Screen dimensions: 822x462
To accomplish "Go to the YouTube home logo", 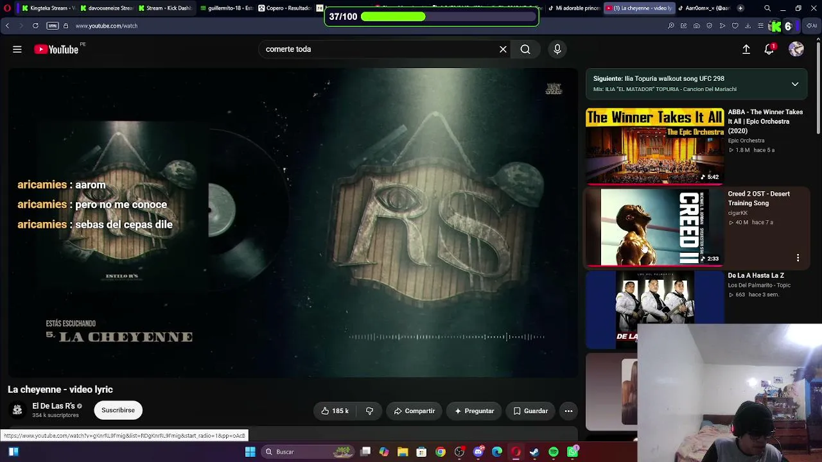I will pos(57,49).
